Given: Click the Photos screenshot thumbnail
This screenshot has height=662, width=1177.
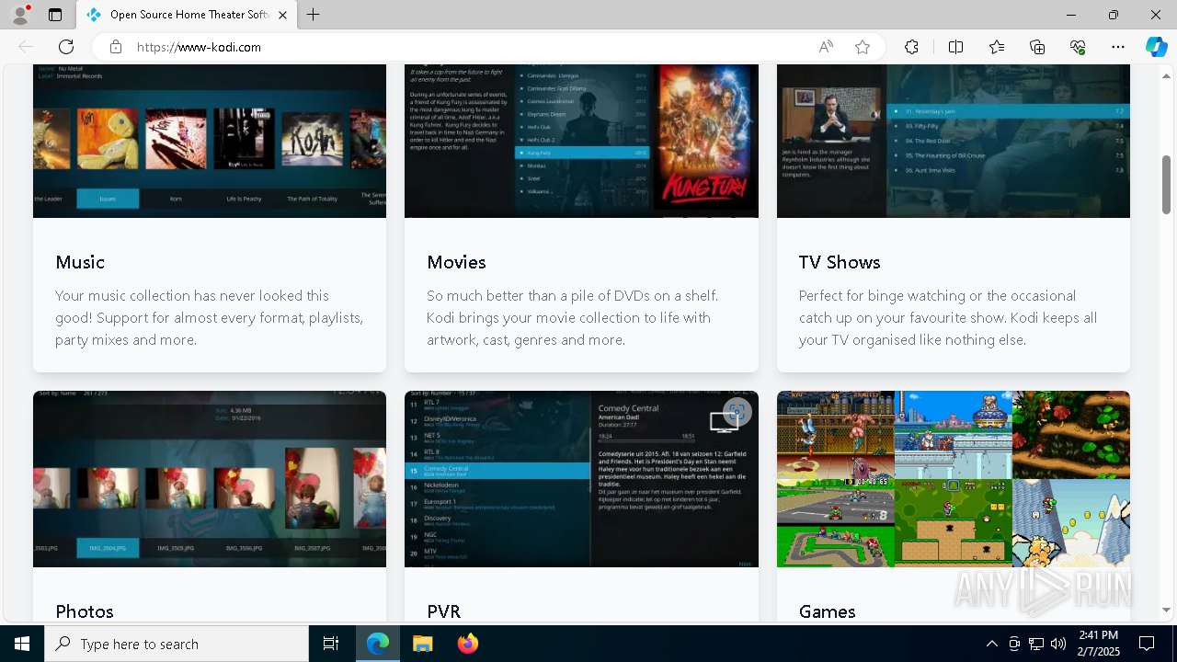Looking at the screenshot, I should 210,479.
